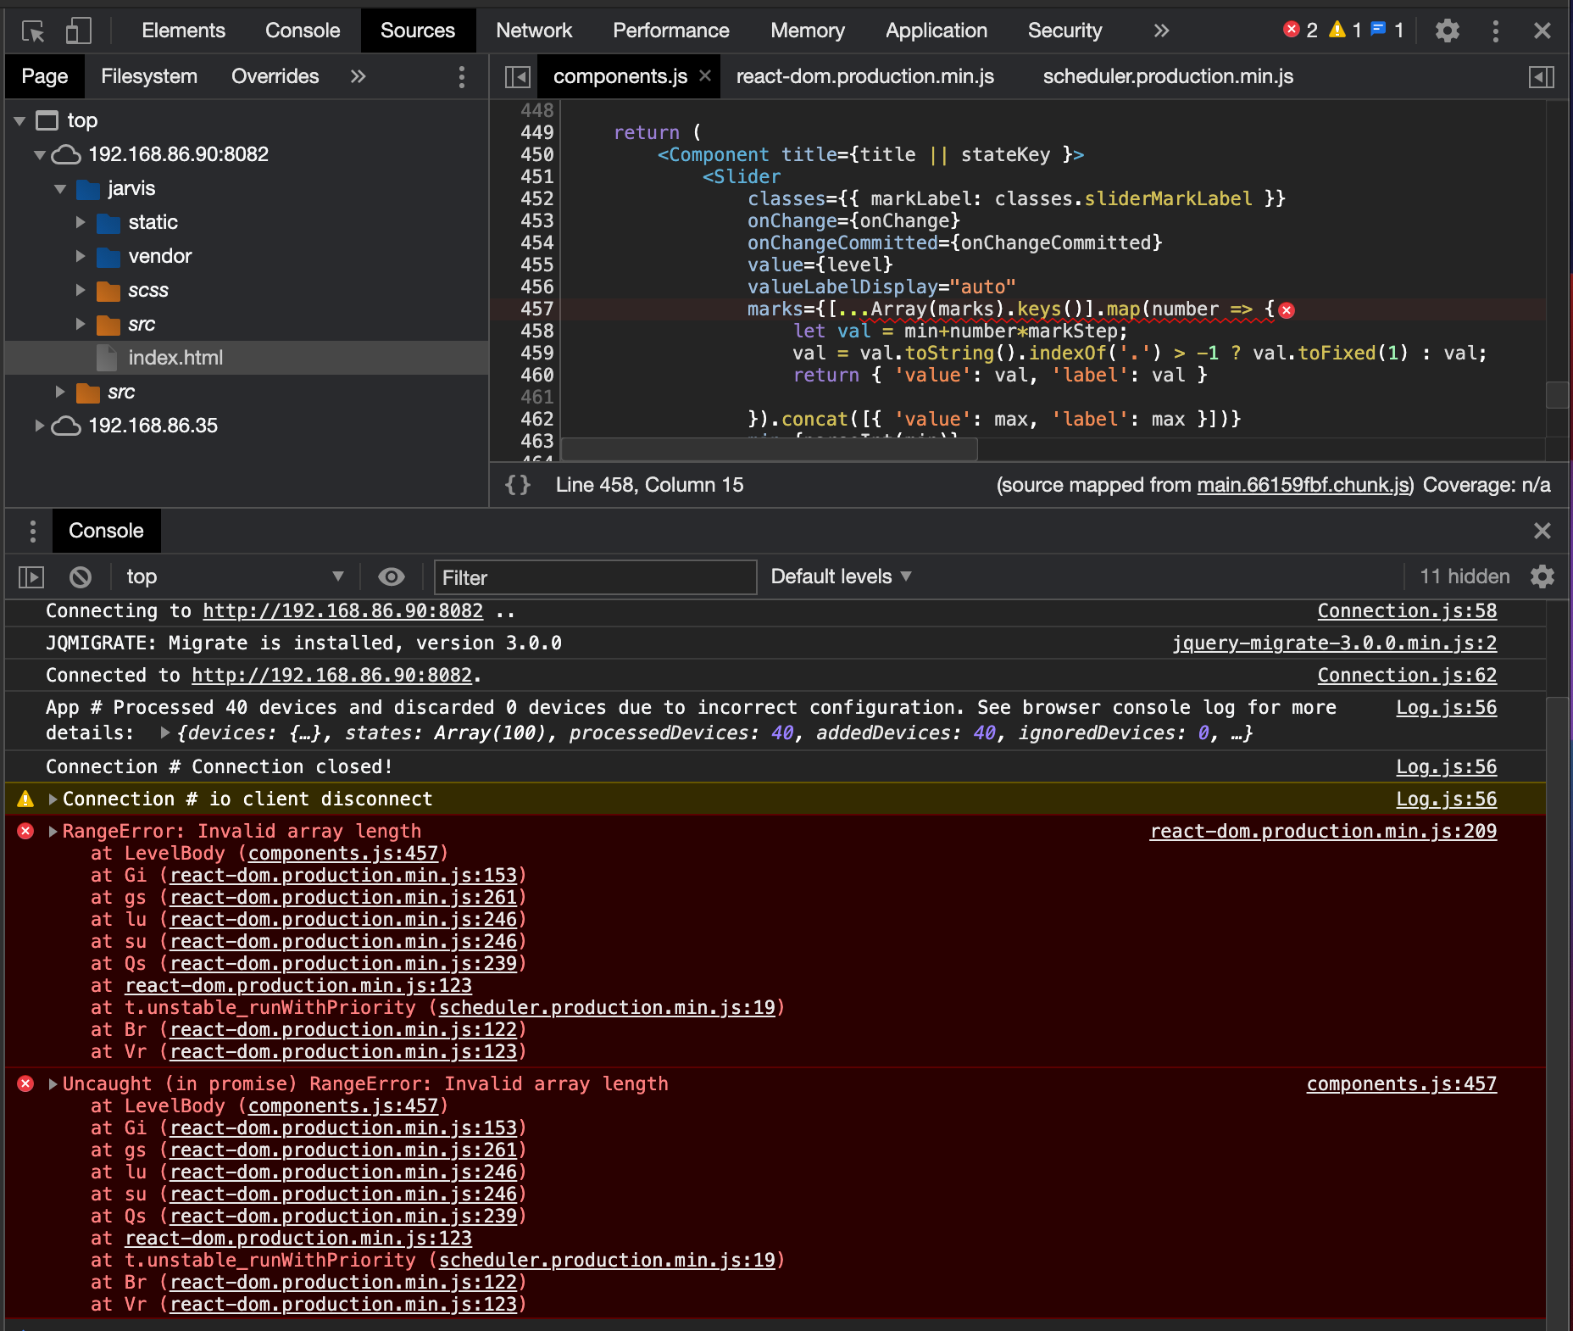Viewport: 1573px width, 1331px height.
Task: Open the Default levels dropdown
Action: [x=841, y=576]
